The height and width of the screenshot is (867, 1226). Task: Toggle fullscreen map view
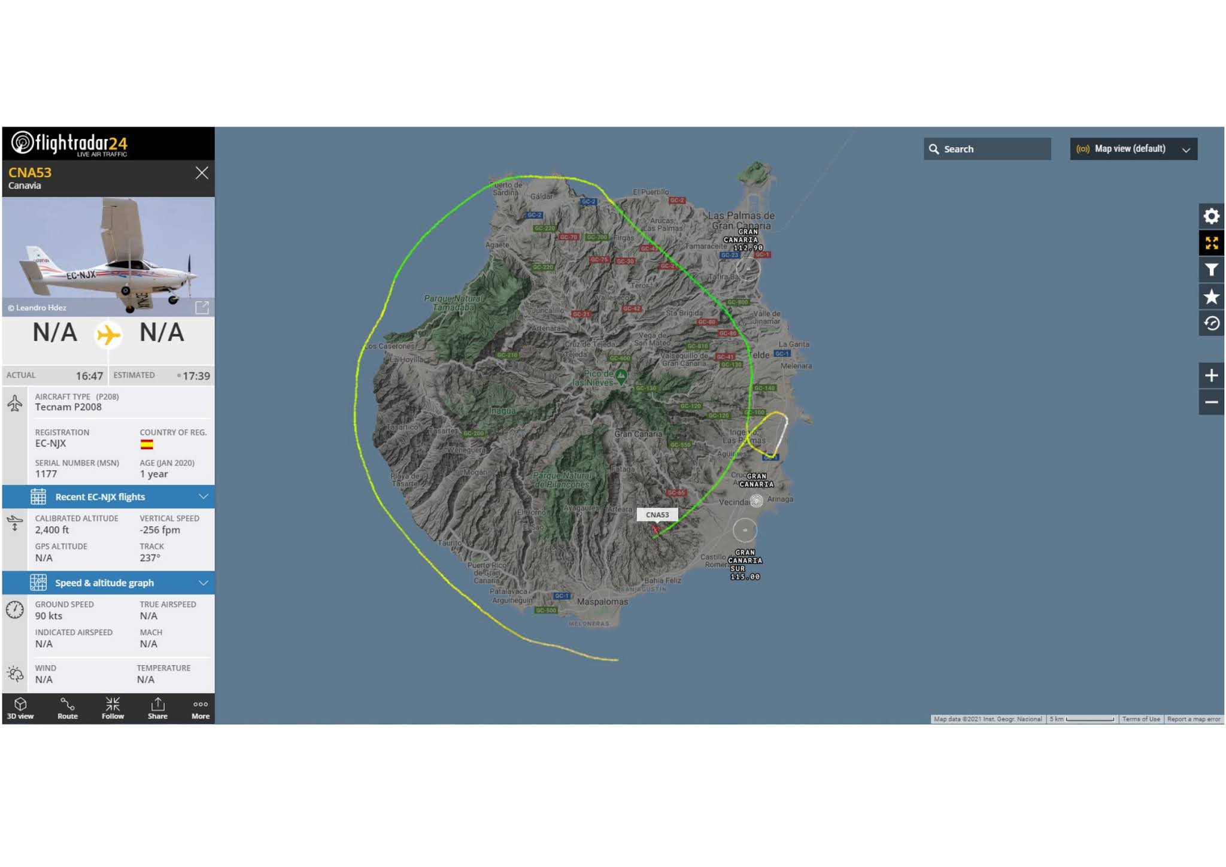1211,243
